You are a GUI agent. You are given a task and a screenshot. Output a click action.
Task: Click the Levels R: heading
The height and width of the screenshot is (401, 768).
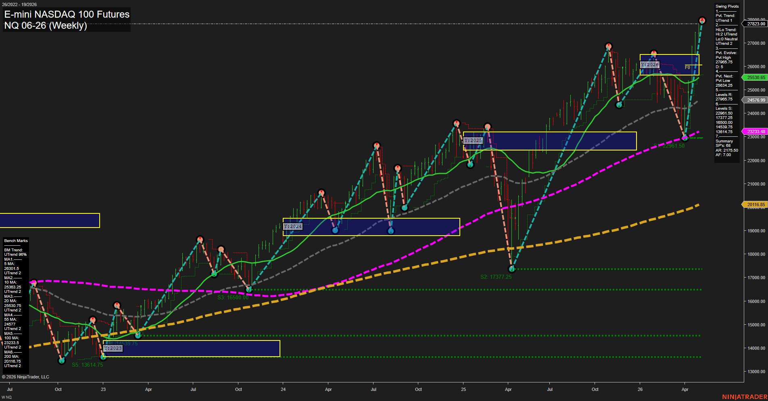click(x=724, y=95)
